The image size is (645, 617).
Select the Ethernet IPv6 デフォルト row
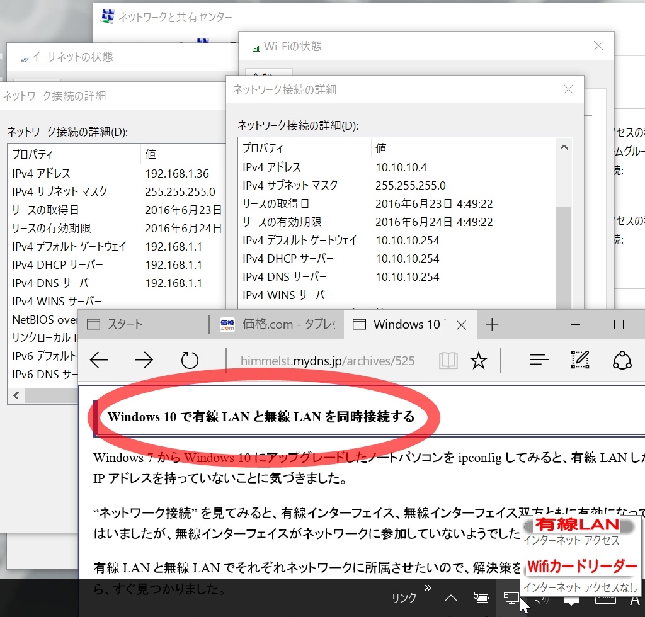click(43, 356)
